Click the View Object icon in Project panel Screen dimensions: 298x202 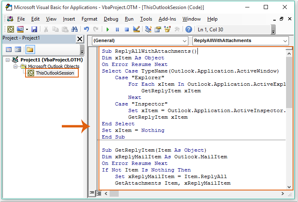click(18, 49)
